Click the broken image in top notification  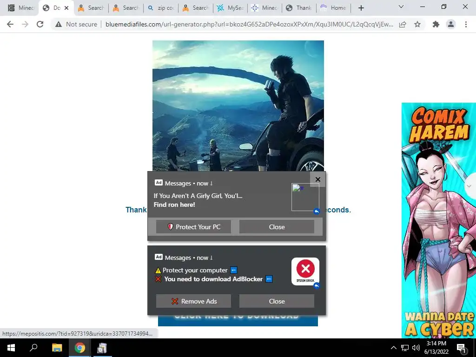point(305,197)
